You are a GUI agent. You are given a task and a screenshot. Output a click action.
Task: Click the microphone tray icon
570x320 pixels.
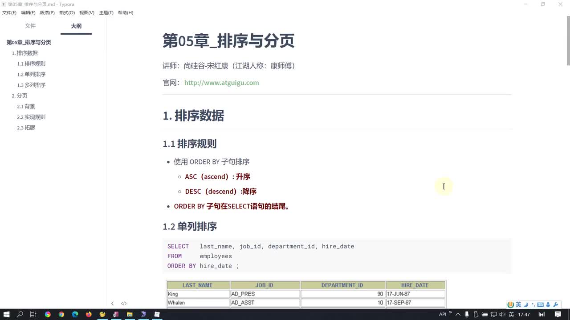(467, 315)
